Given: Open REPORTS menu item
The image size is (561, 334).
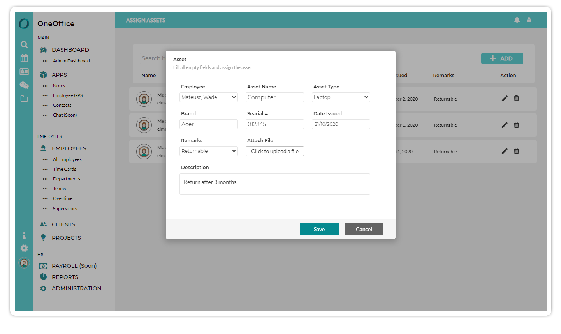Looking at the screenshot, I should coord(65,277).
